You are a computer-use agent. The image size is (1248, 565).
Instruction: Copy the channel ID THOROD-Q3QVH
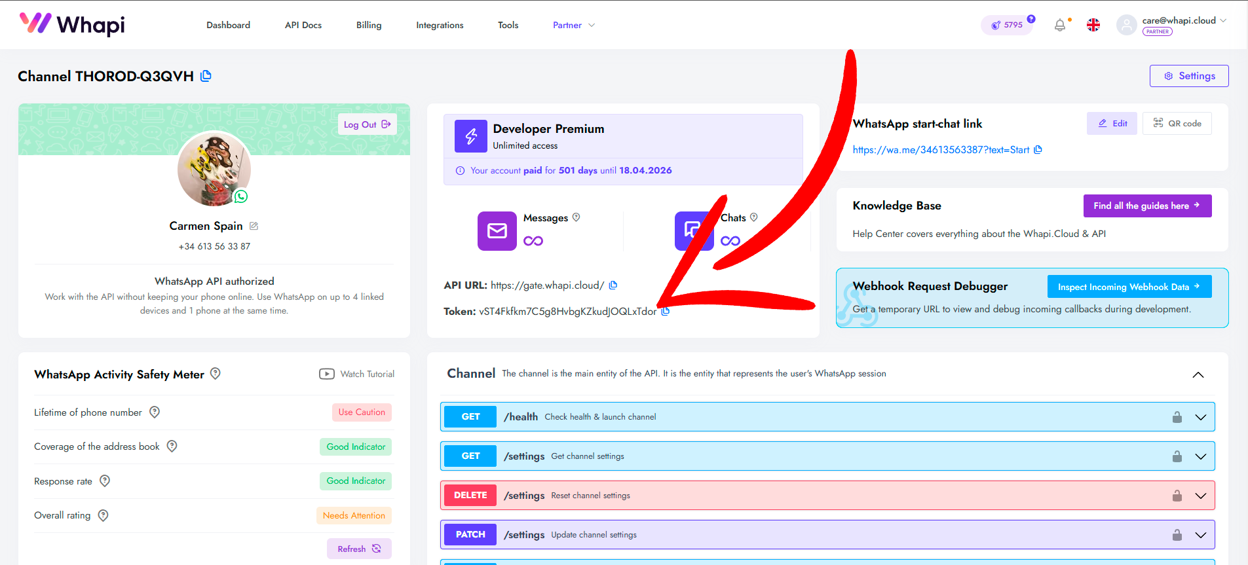click(x=206, y=76)
